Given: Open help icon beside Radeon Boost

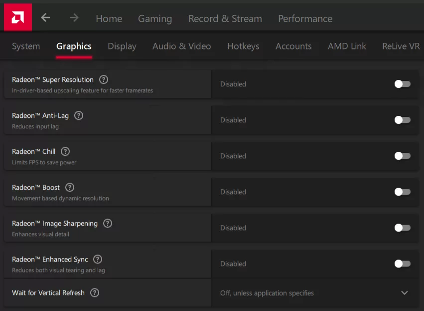Looking at the screenshot, I should tap(70, 188).
